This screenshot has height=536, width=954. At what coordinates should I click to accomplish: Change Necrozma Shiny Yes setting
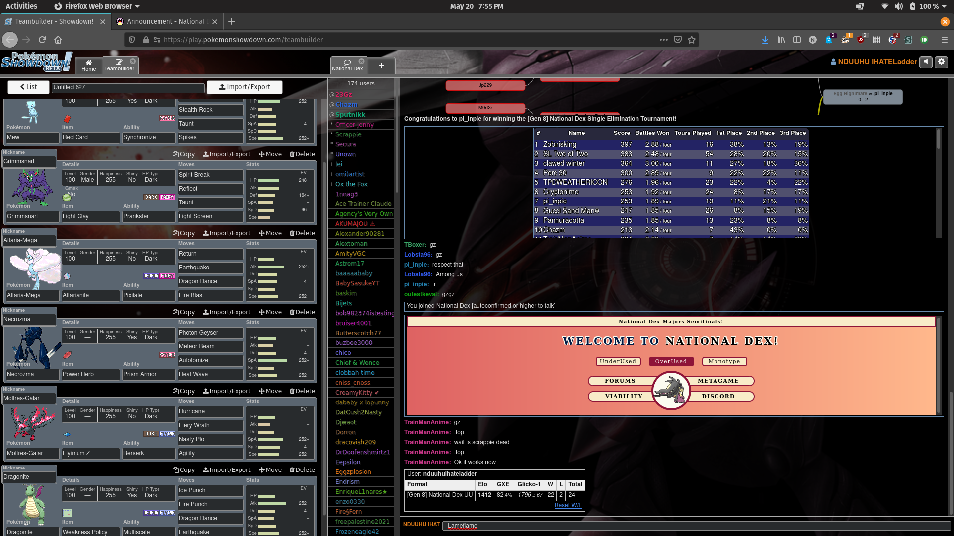coord(132,335)
